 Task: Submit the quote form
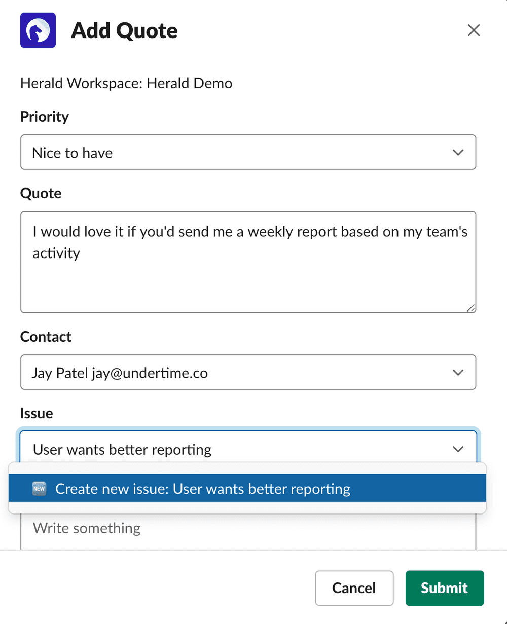click(x=445, y=588)
